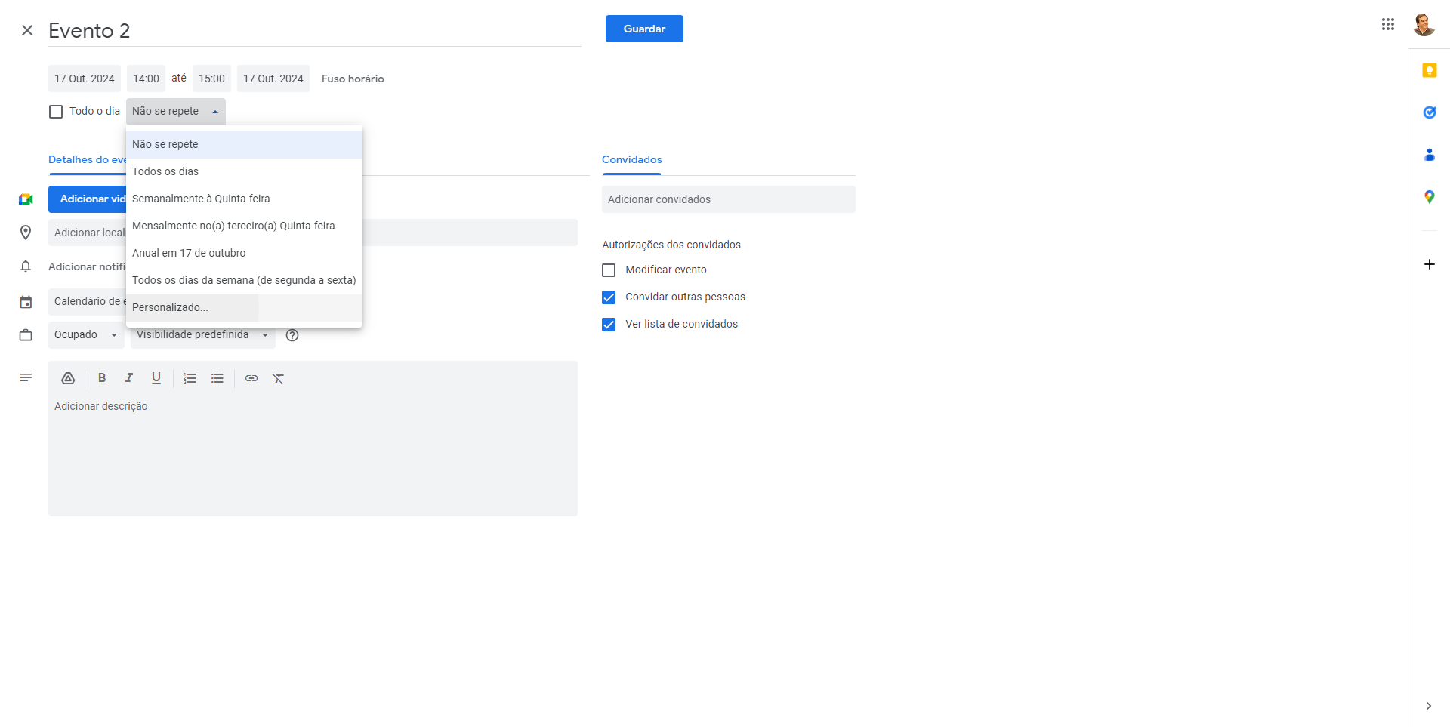Click the Google Meet icon
The height and width of the screenshot is (727, 1450).
pyautogui.click(x=26, y=199)
